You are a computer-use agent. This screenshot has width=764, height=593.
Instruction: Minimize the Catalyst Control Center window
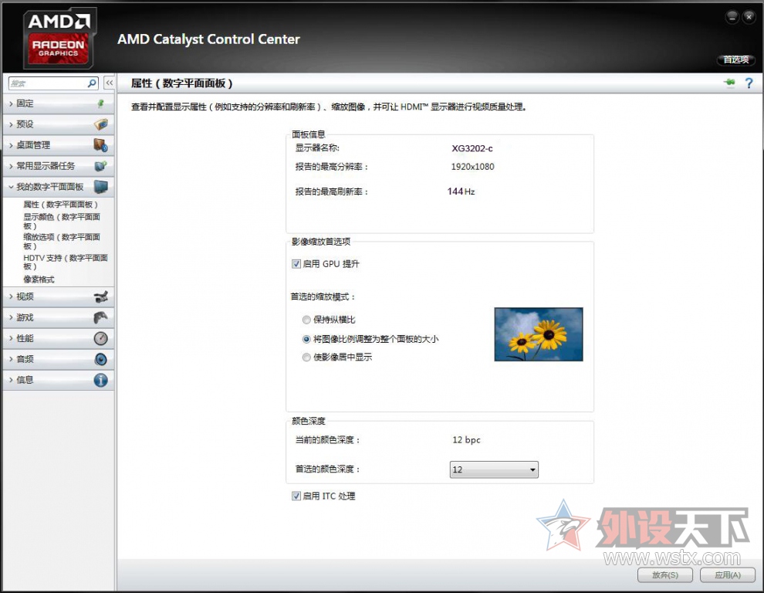tap(732, 17)
